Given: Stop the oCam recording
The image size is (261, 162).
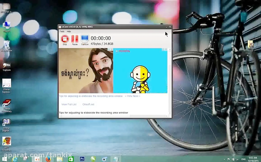Looking at the screenshot, I should (65, 39).
